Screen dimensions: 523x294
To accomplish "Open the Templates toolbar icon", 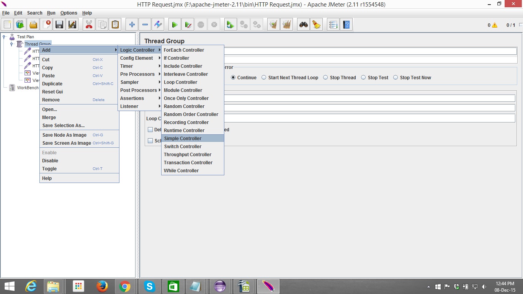I will click(x=20, y=25).
